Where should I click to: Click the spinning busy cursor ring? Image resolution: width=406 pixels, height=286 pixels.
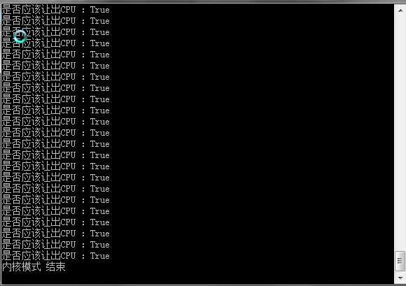20,37
